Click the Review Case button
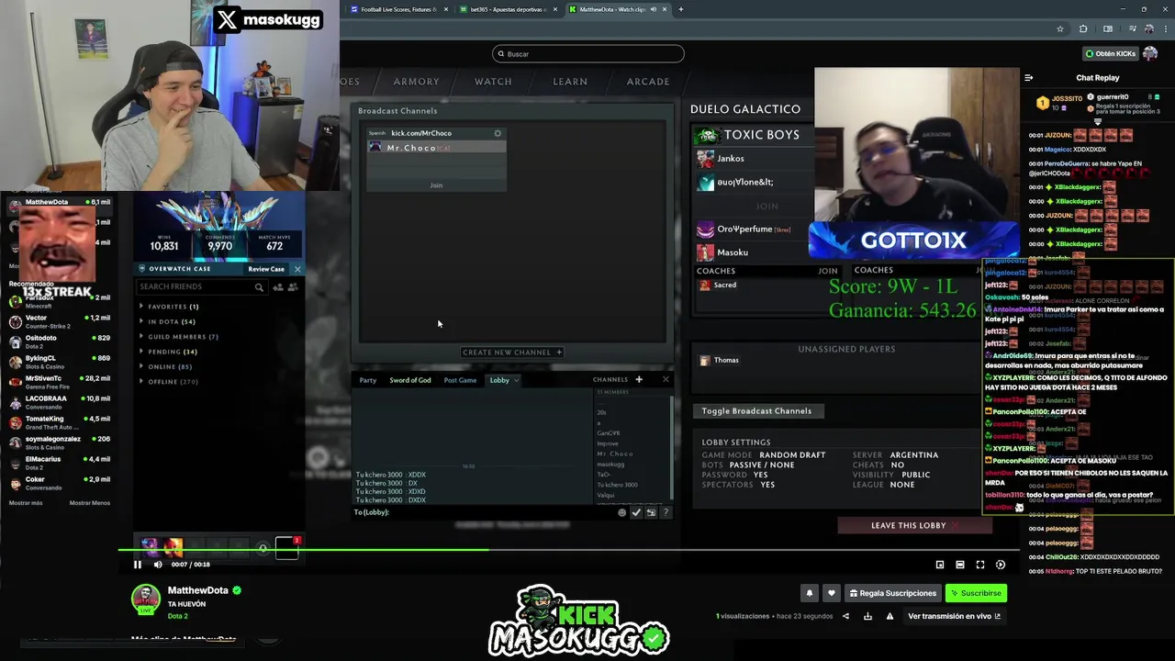This screenshot has width=1175, height=661. tap(266, 269)
